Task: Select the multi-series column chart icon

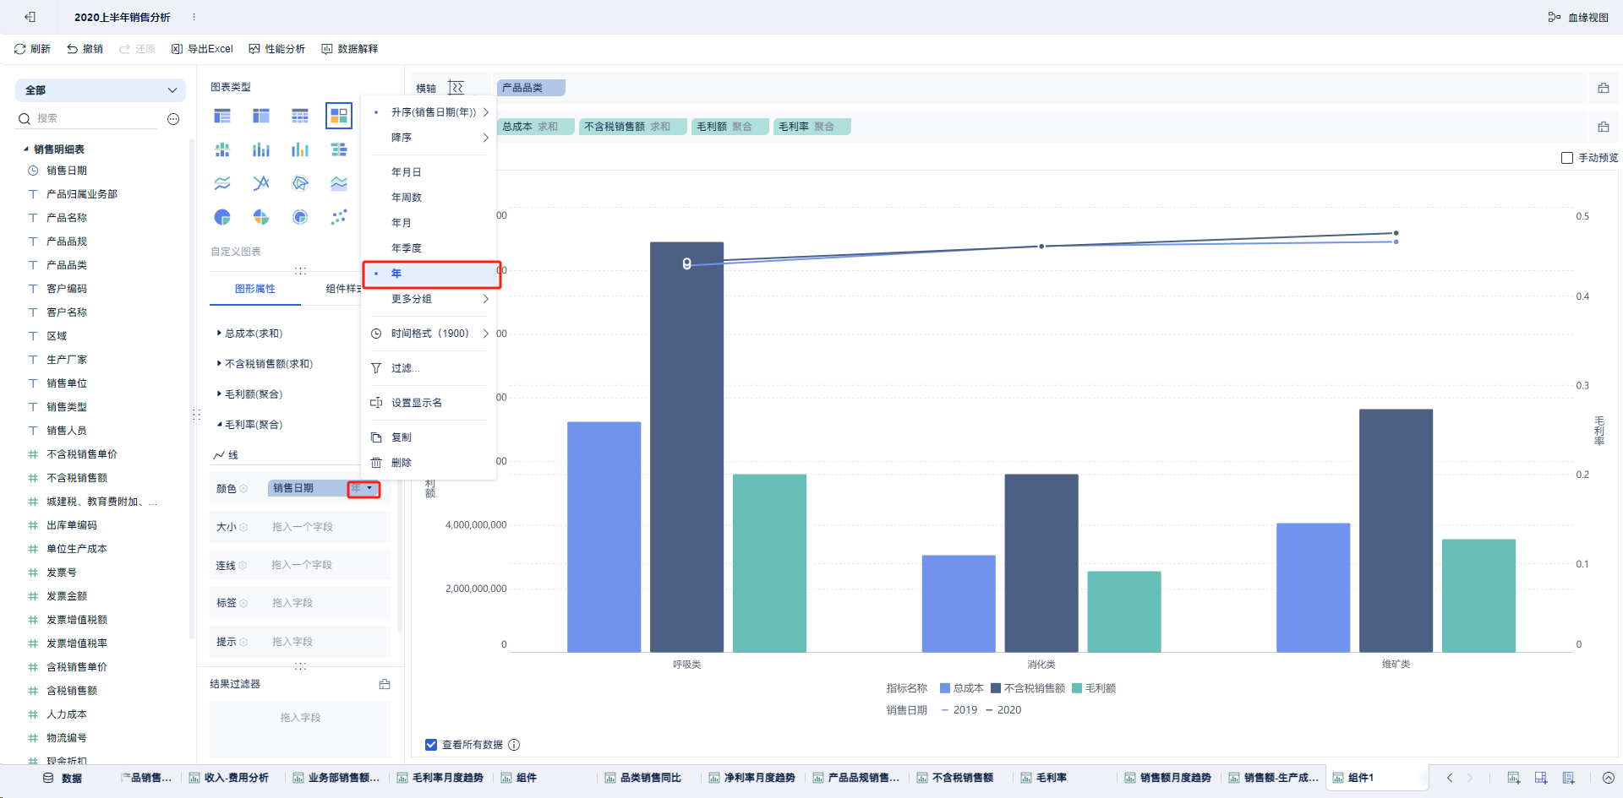Action: 300,149
